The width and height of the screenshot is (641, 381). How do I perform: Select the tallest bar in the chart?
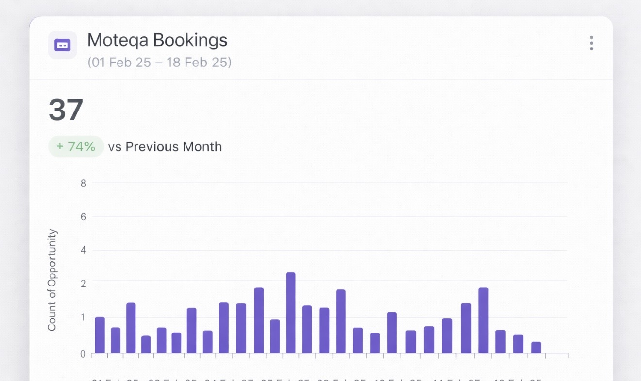(290, 313)
